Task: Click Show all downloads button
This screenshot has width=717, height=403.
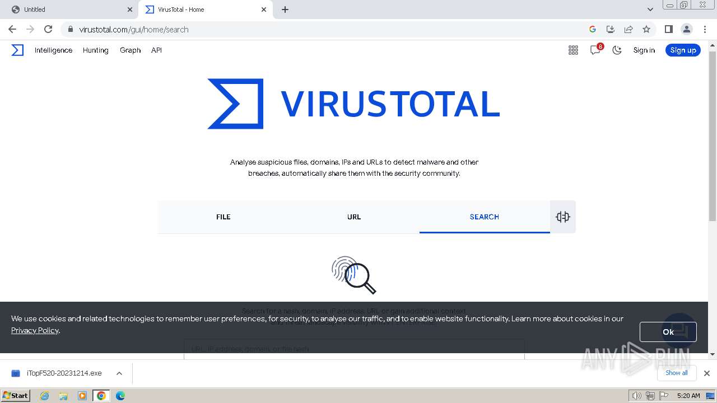Action: pyautogui.click(x=677, y=373)
